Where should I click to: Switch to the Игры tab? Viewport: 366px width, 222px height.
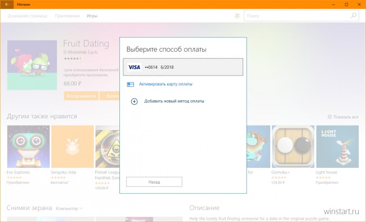pos(92,16)
